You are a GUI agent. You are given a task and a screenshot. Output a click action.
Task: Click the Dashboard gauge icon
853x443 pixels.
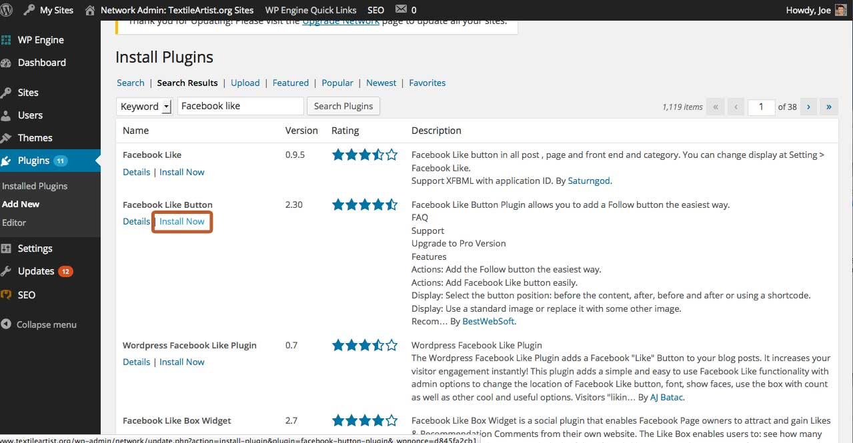pos(6,63)
